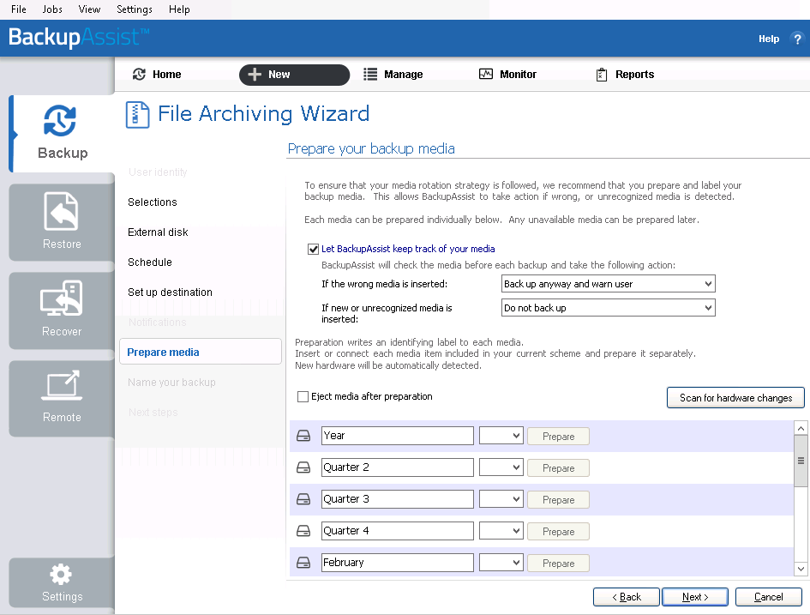Open the drive dropdown for Quarter 3

(501, 499)
